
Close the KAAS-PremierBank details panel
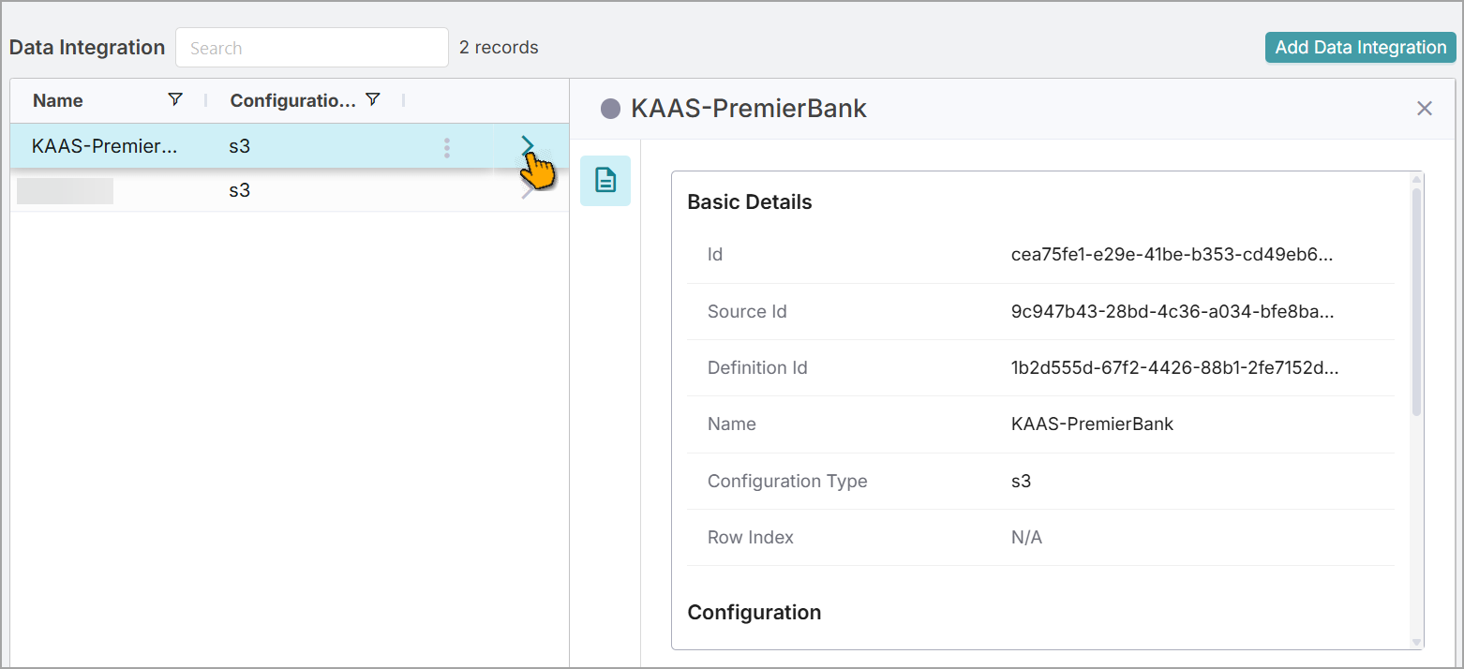1425,109
